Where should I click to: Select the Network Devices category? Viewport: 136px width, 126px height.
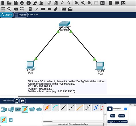(x=4, y=109)
